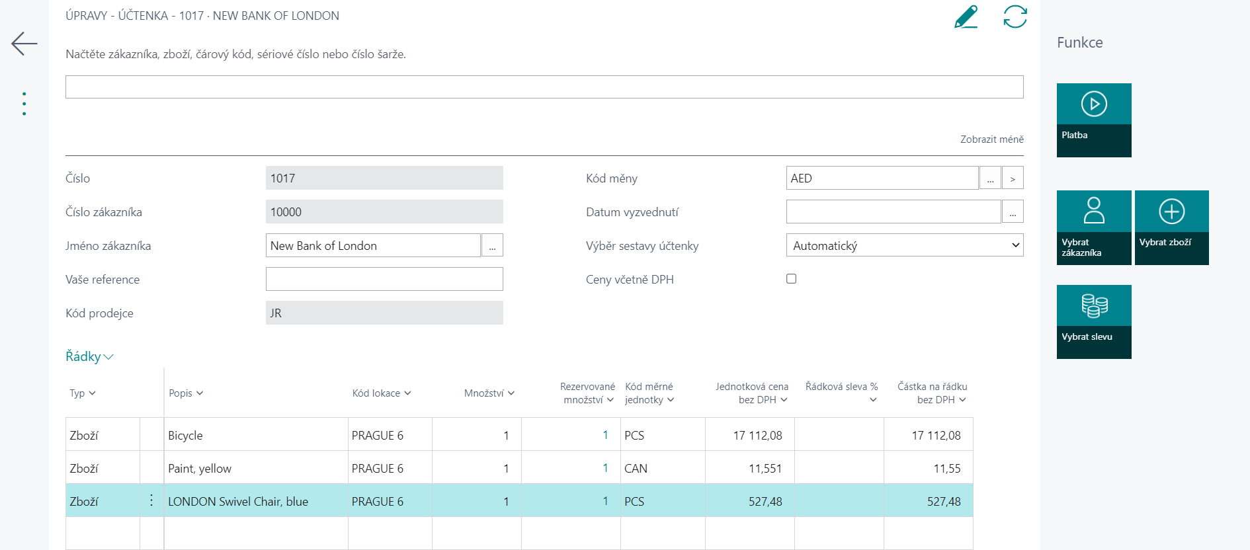This screenshot has height=550, width=1250.
Task: Click the barcode scan input field
Action: click(544, 87)
